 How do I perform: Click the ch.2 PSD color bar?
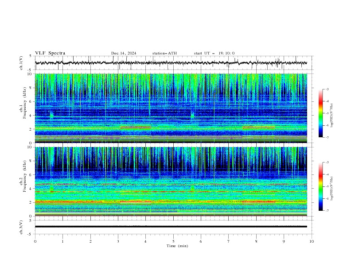(x=321, y=186)
